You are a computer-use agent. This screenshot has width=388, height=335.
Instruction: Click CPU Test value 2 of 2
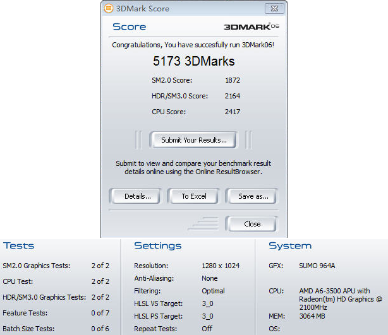(100, 281)
